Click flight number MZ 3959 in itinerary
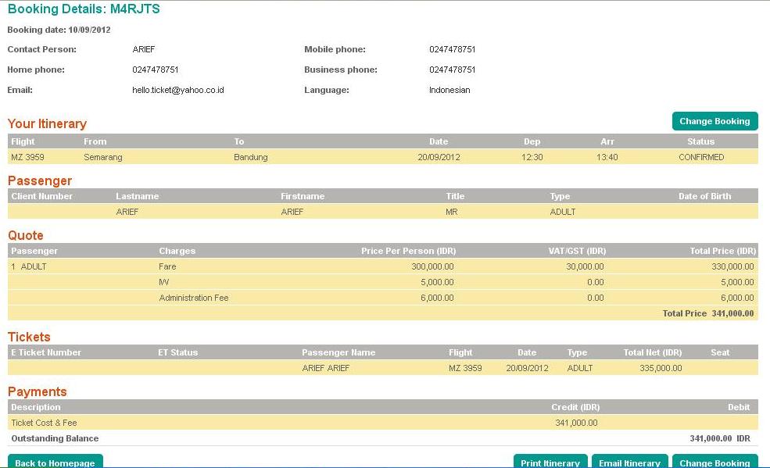Viewport: 770px width, 468px height. [27, 158]
